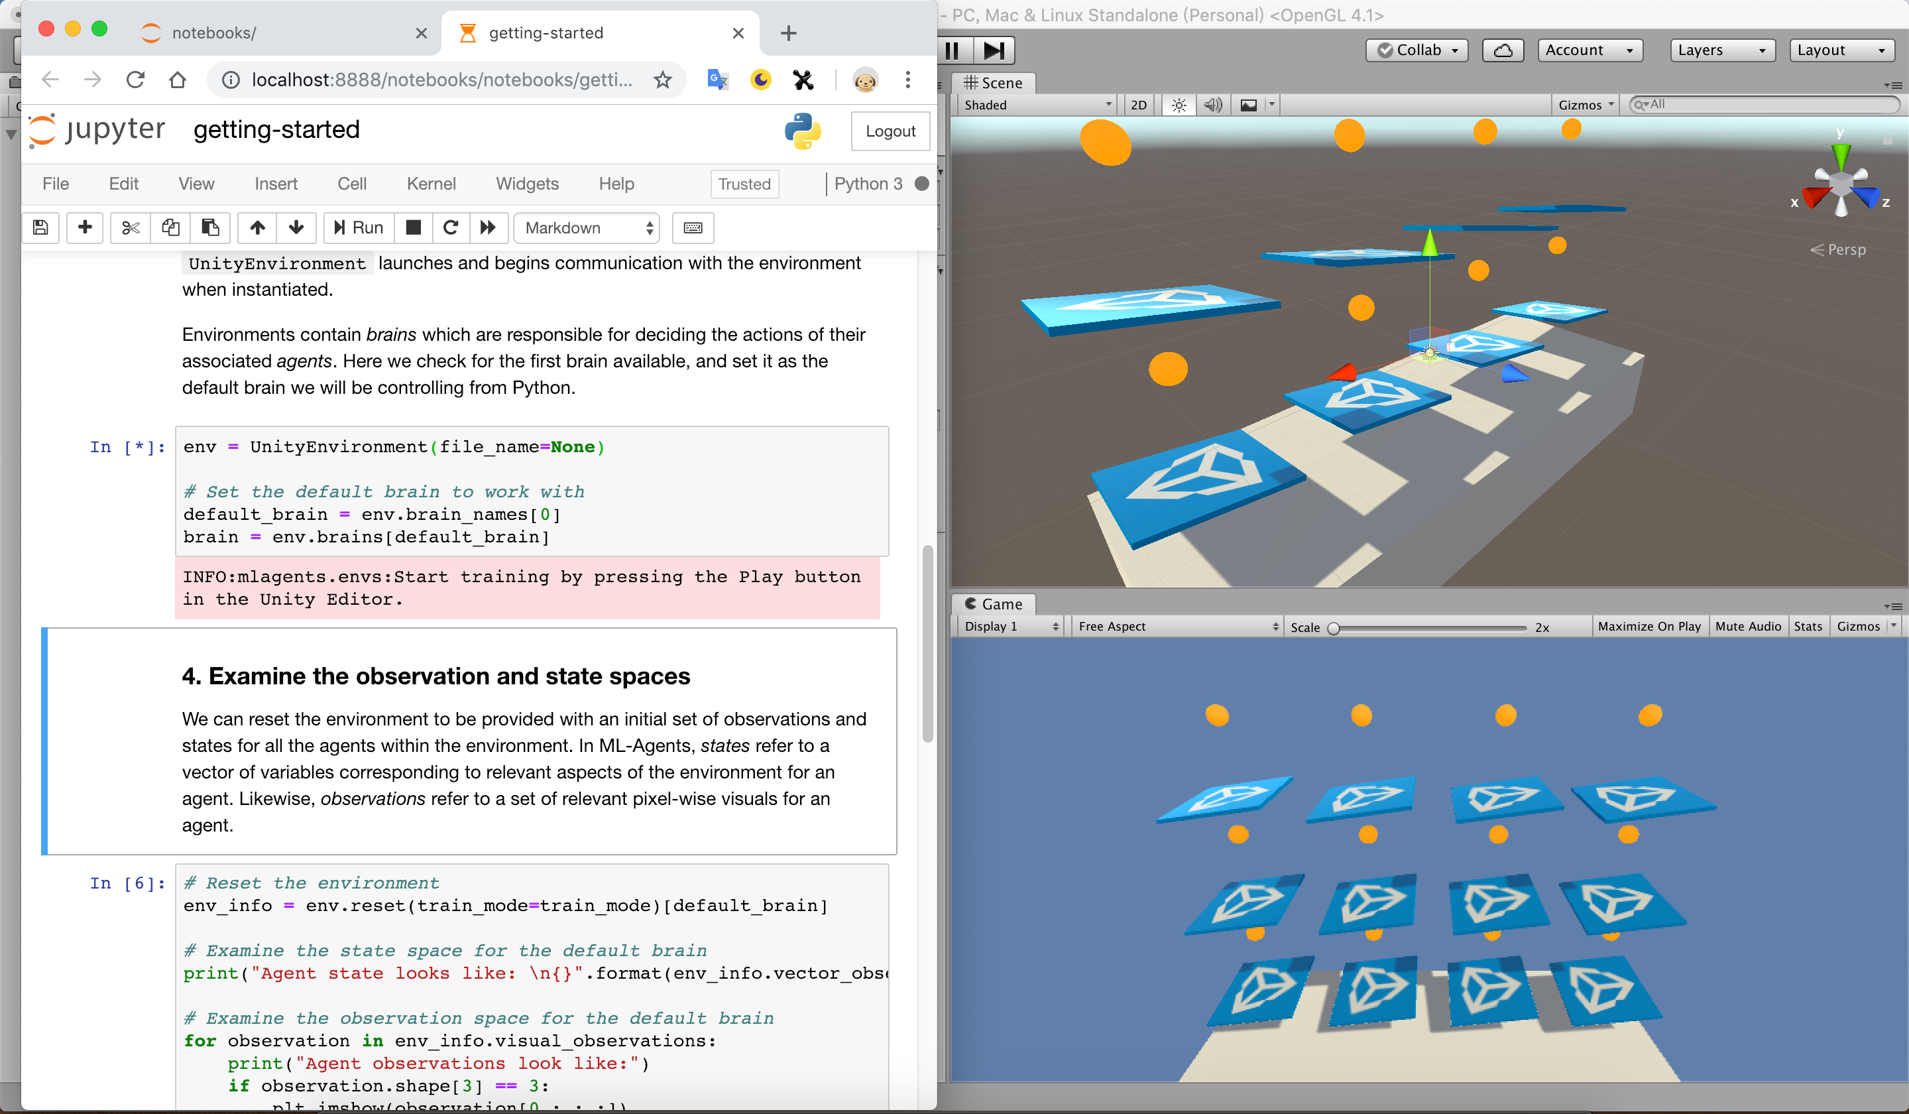Toggle Mute Audio in Game view
This screenshot has height=1114, width=1909.
(1748, 626)
